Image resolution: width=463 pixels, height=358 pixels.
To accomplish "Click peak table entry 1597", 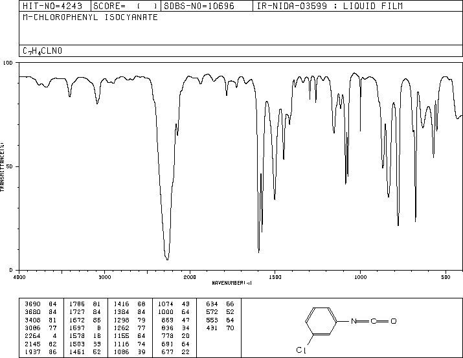I will click(77, 328).
